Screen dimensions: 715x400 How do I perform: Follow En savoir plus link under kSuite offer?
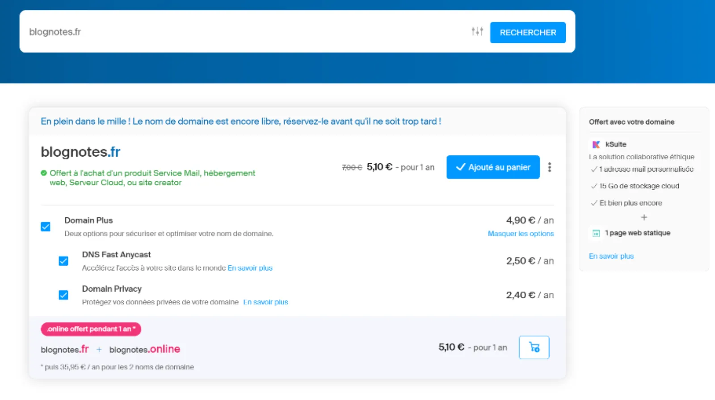point(611,256)
